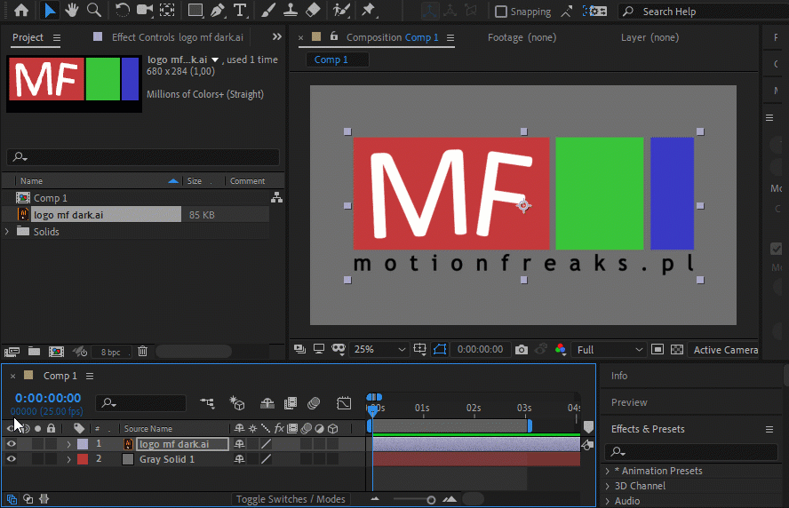Toggle Hide Shy Layers button in timeline
The height and width of the screenshot is (508, 789).
point(267,403)
